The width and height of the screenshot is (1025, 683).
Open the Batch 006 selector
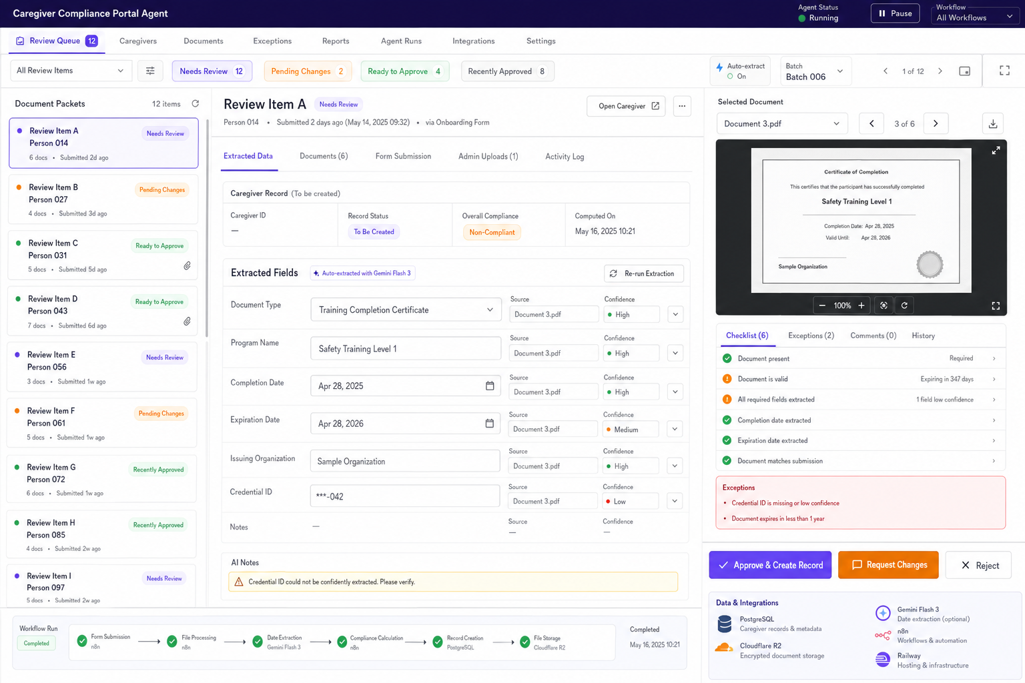(815, 71)
